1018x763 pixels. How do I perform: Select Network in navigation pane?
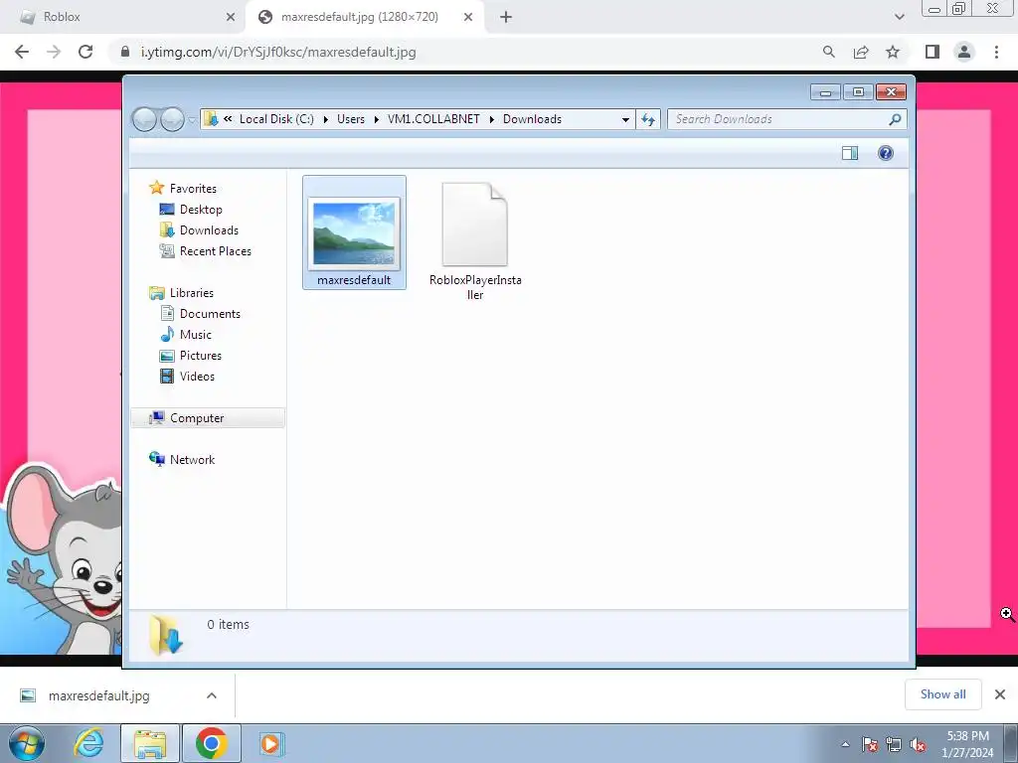(192, 459)
